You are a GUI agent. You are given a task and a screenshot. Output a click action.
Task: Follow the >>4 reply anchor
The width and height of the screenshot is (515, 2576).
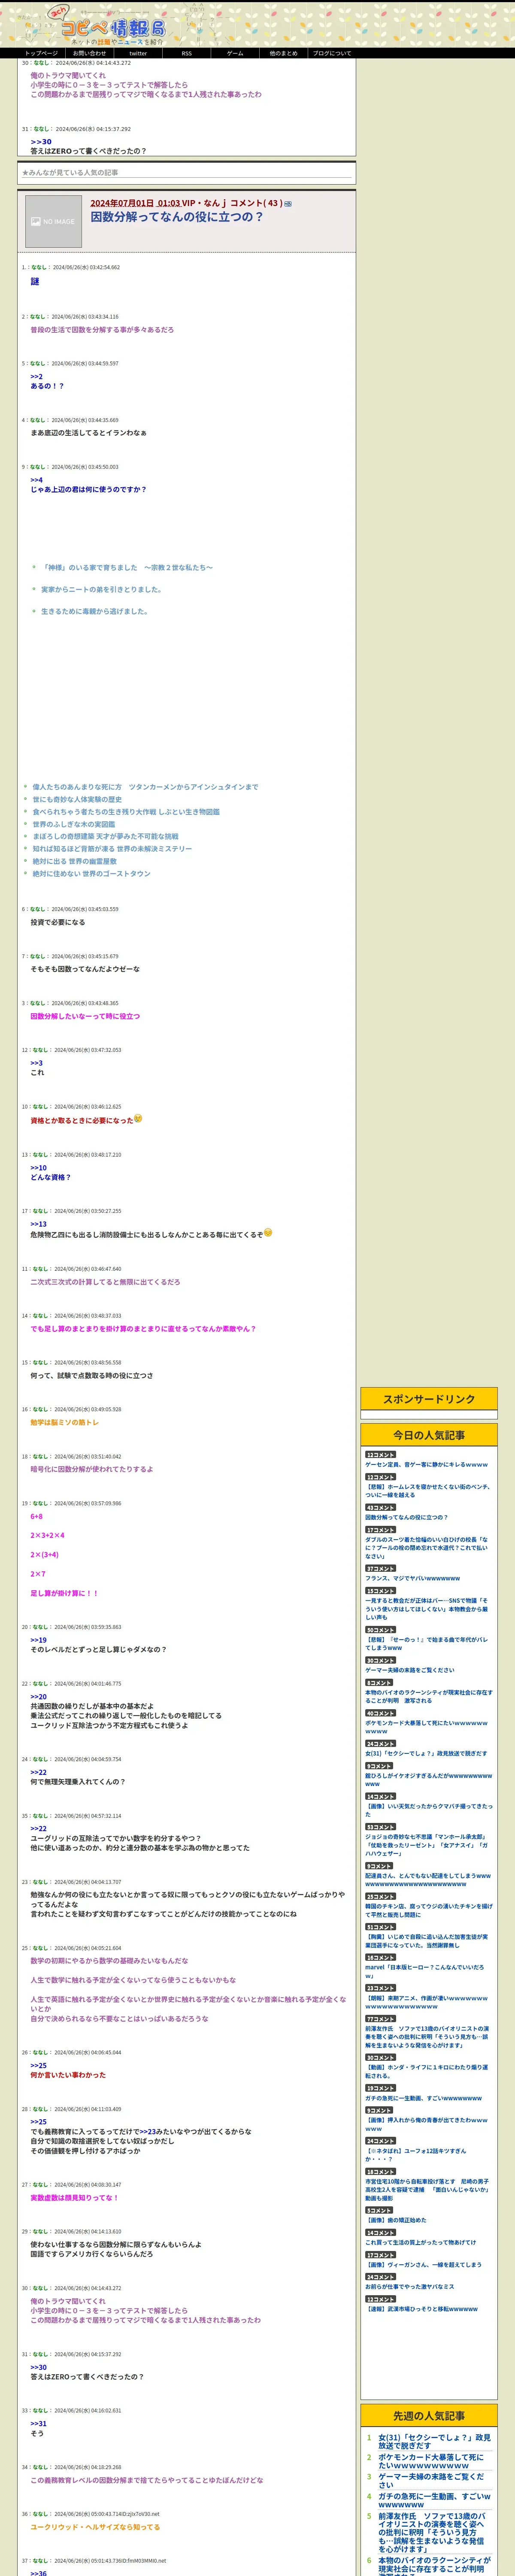tap(36, 480)
